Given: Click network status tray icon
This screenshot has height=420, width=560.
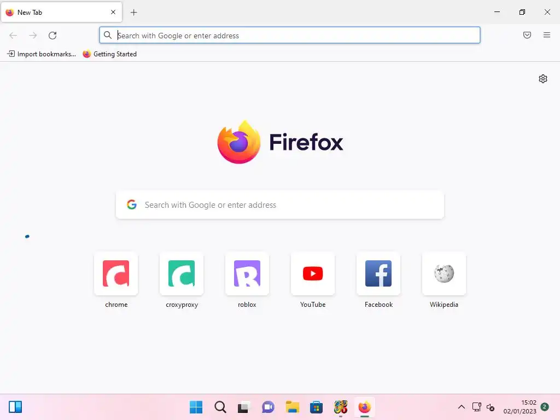Looking at the screenshot, I should [x=476, y=407].
